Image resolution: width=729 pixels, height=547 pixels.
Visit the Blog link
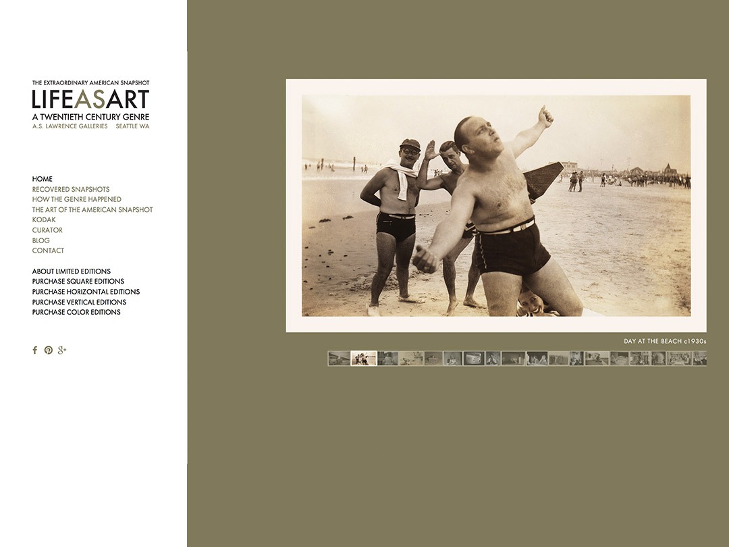41,240
